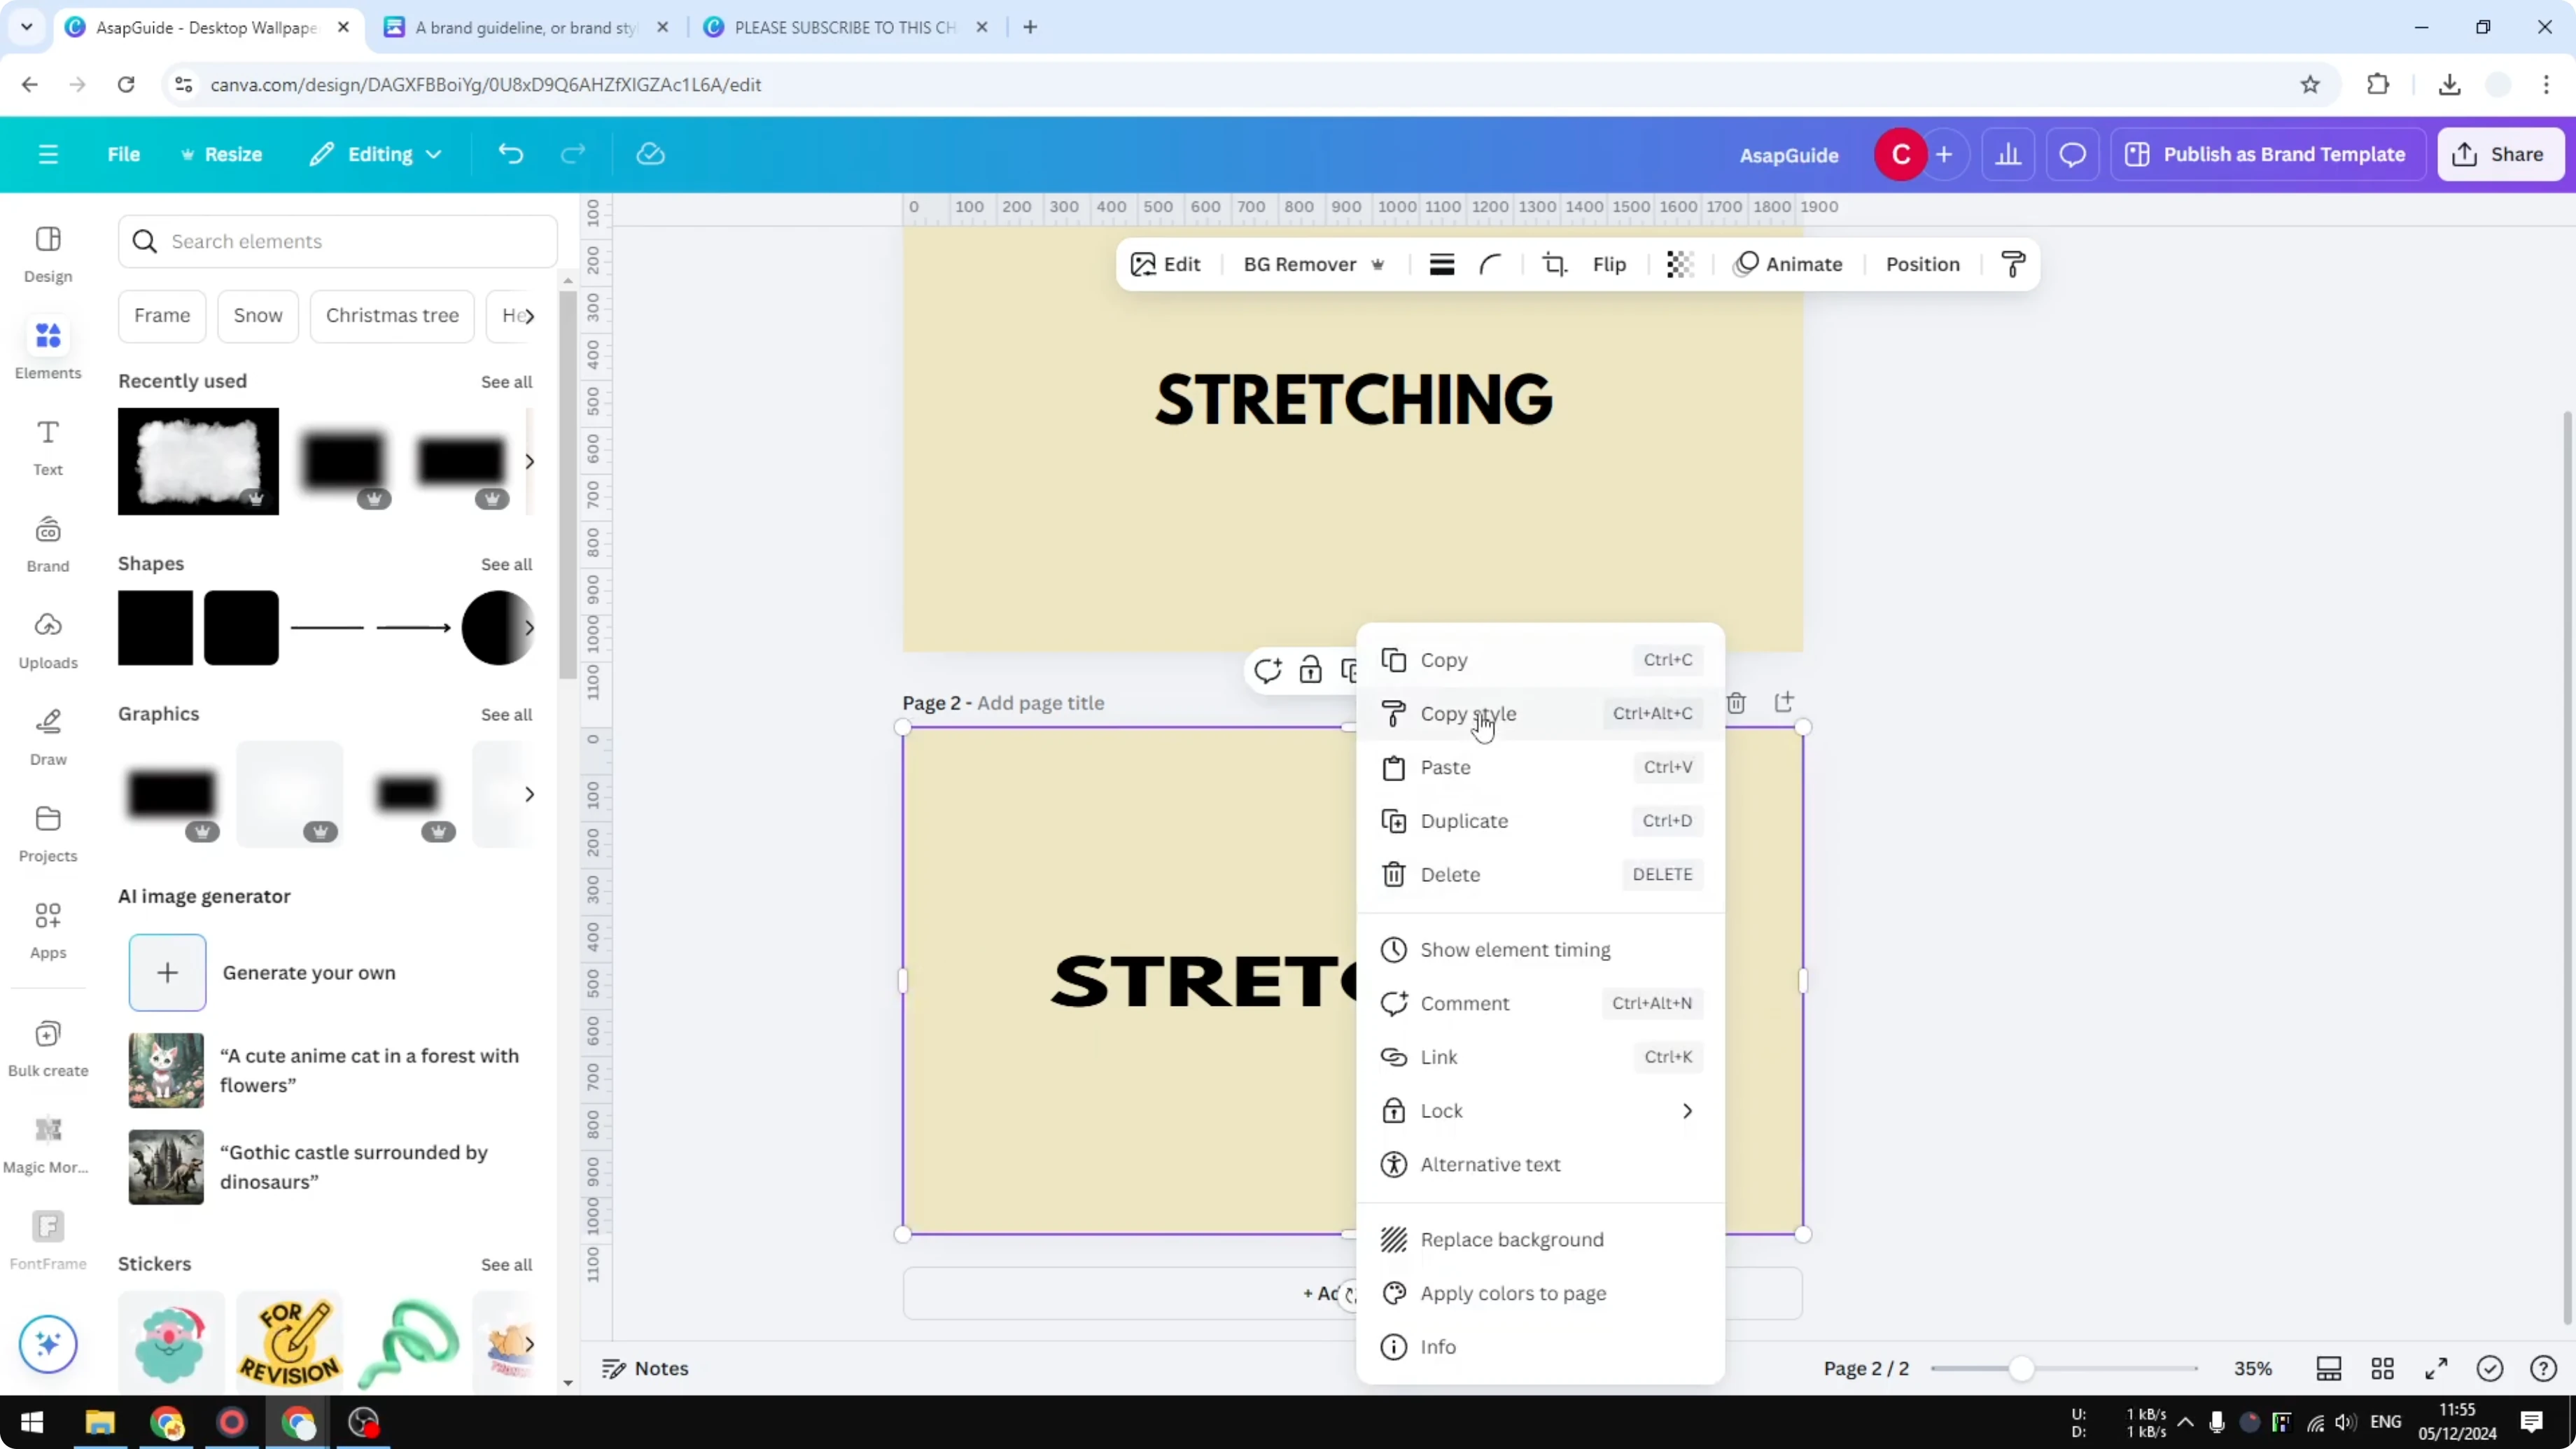Click the redo arrow
The height and width of the screenshot is (1449, 2576).
coord(573,154)
